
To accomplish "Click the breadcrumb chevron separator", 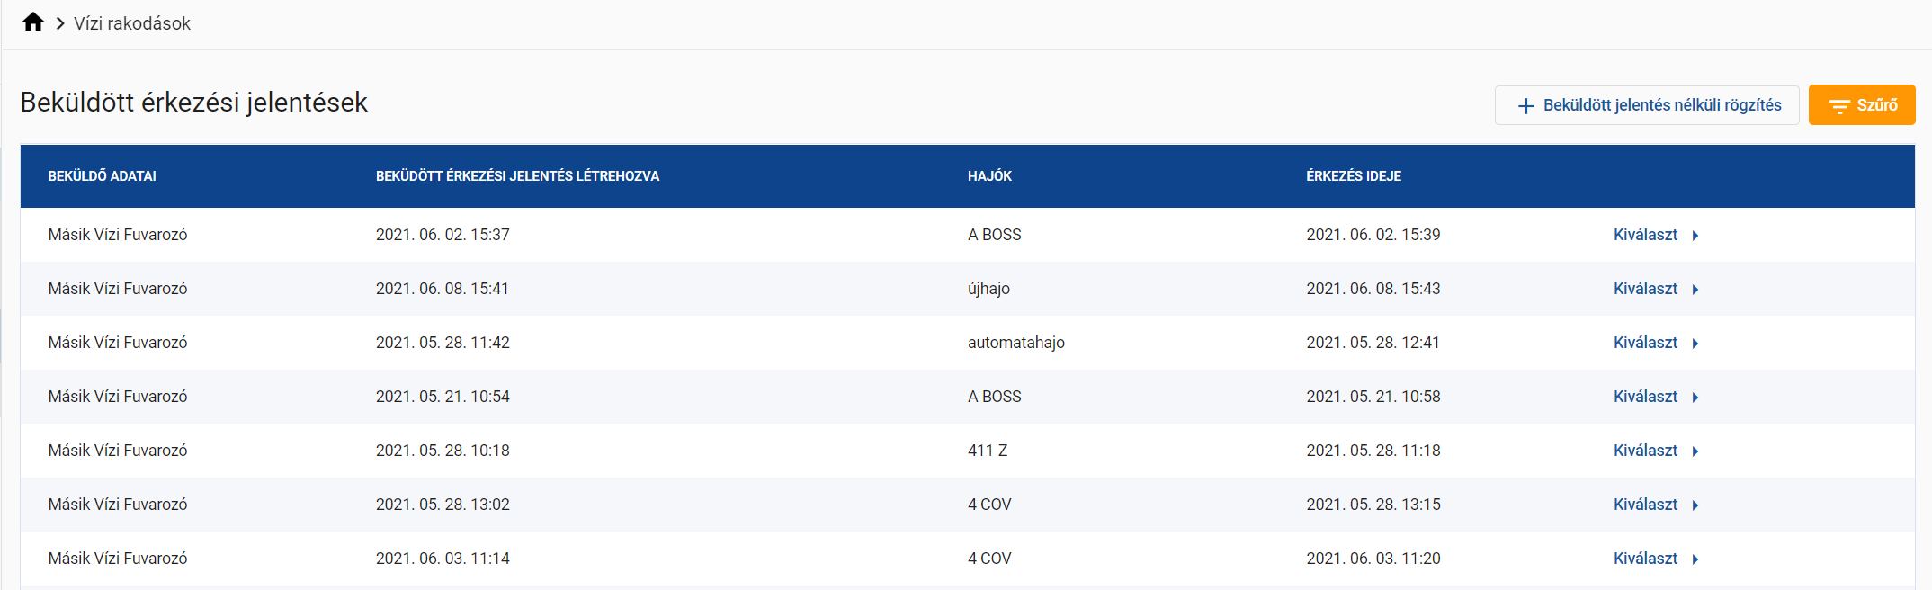I will tap(60, 23).
